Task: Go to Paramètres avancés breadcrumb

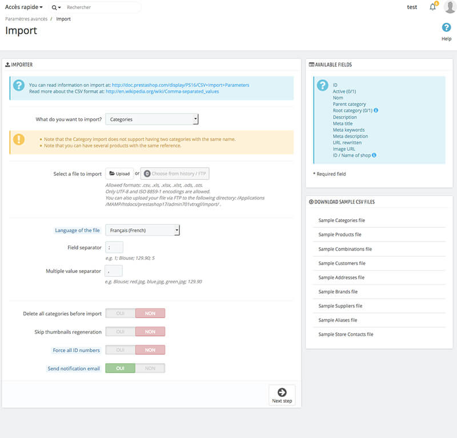Action: point(26,19)
